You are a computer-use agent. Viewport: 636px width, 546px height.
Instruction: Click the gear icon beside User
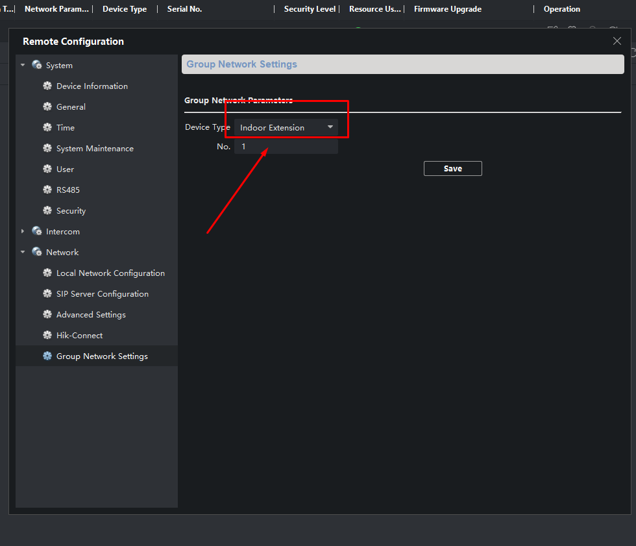[47, 169]
